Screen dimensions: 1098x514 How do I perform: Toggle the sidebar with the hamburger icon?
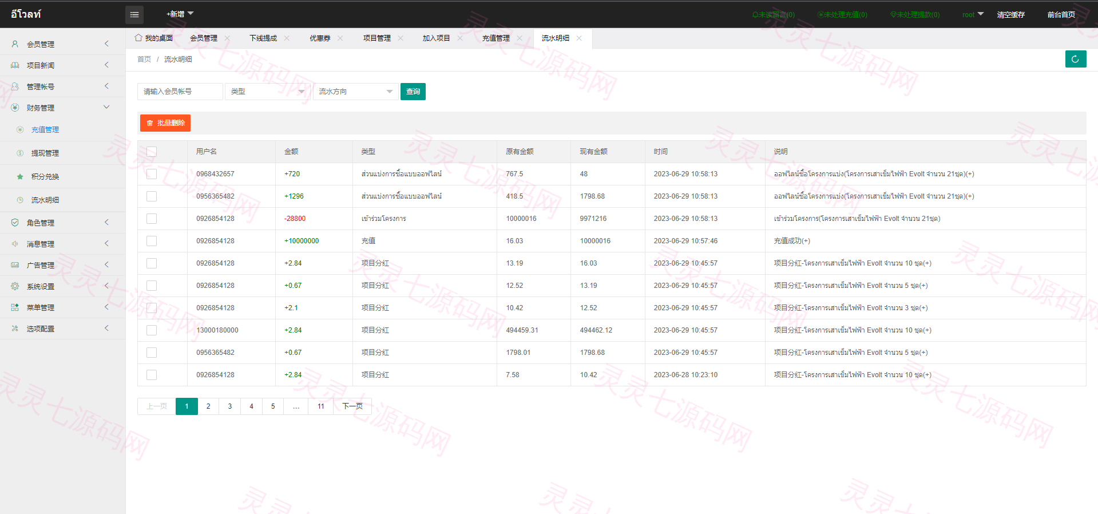click(x=134, y=15)
